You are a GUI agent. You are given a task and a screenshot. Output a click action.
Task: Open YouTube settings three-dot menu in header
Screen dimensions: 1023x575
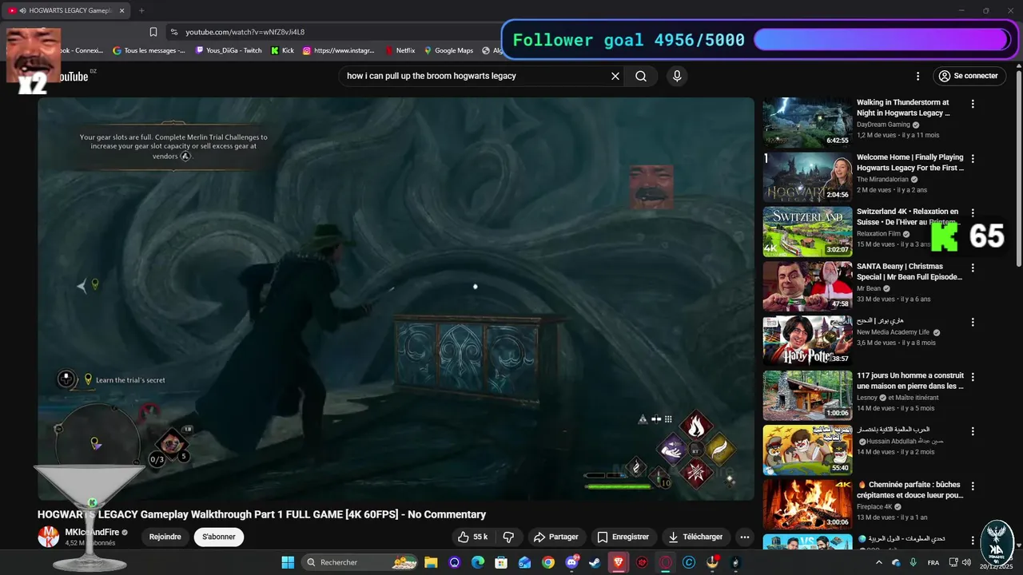918,76
